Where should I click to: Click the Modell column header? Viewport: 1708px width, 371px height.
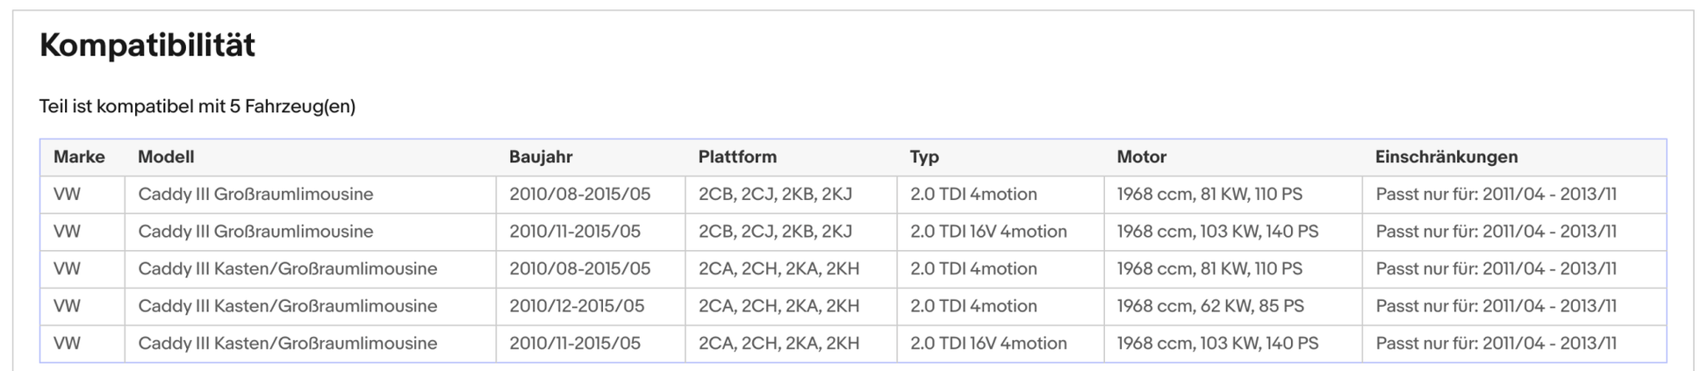166,157
